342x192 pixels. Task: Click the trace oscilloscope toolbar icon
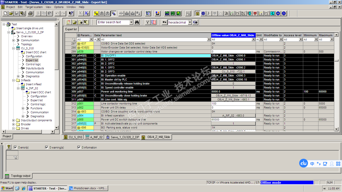coord(167,13)
